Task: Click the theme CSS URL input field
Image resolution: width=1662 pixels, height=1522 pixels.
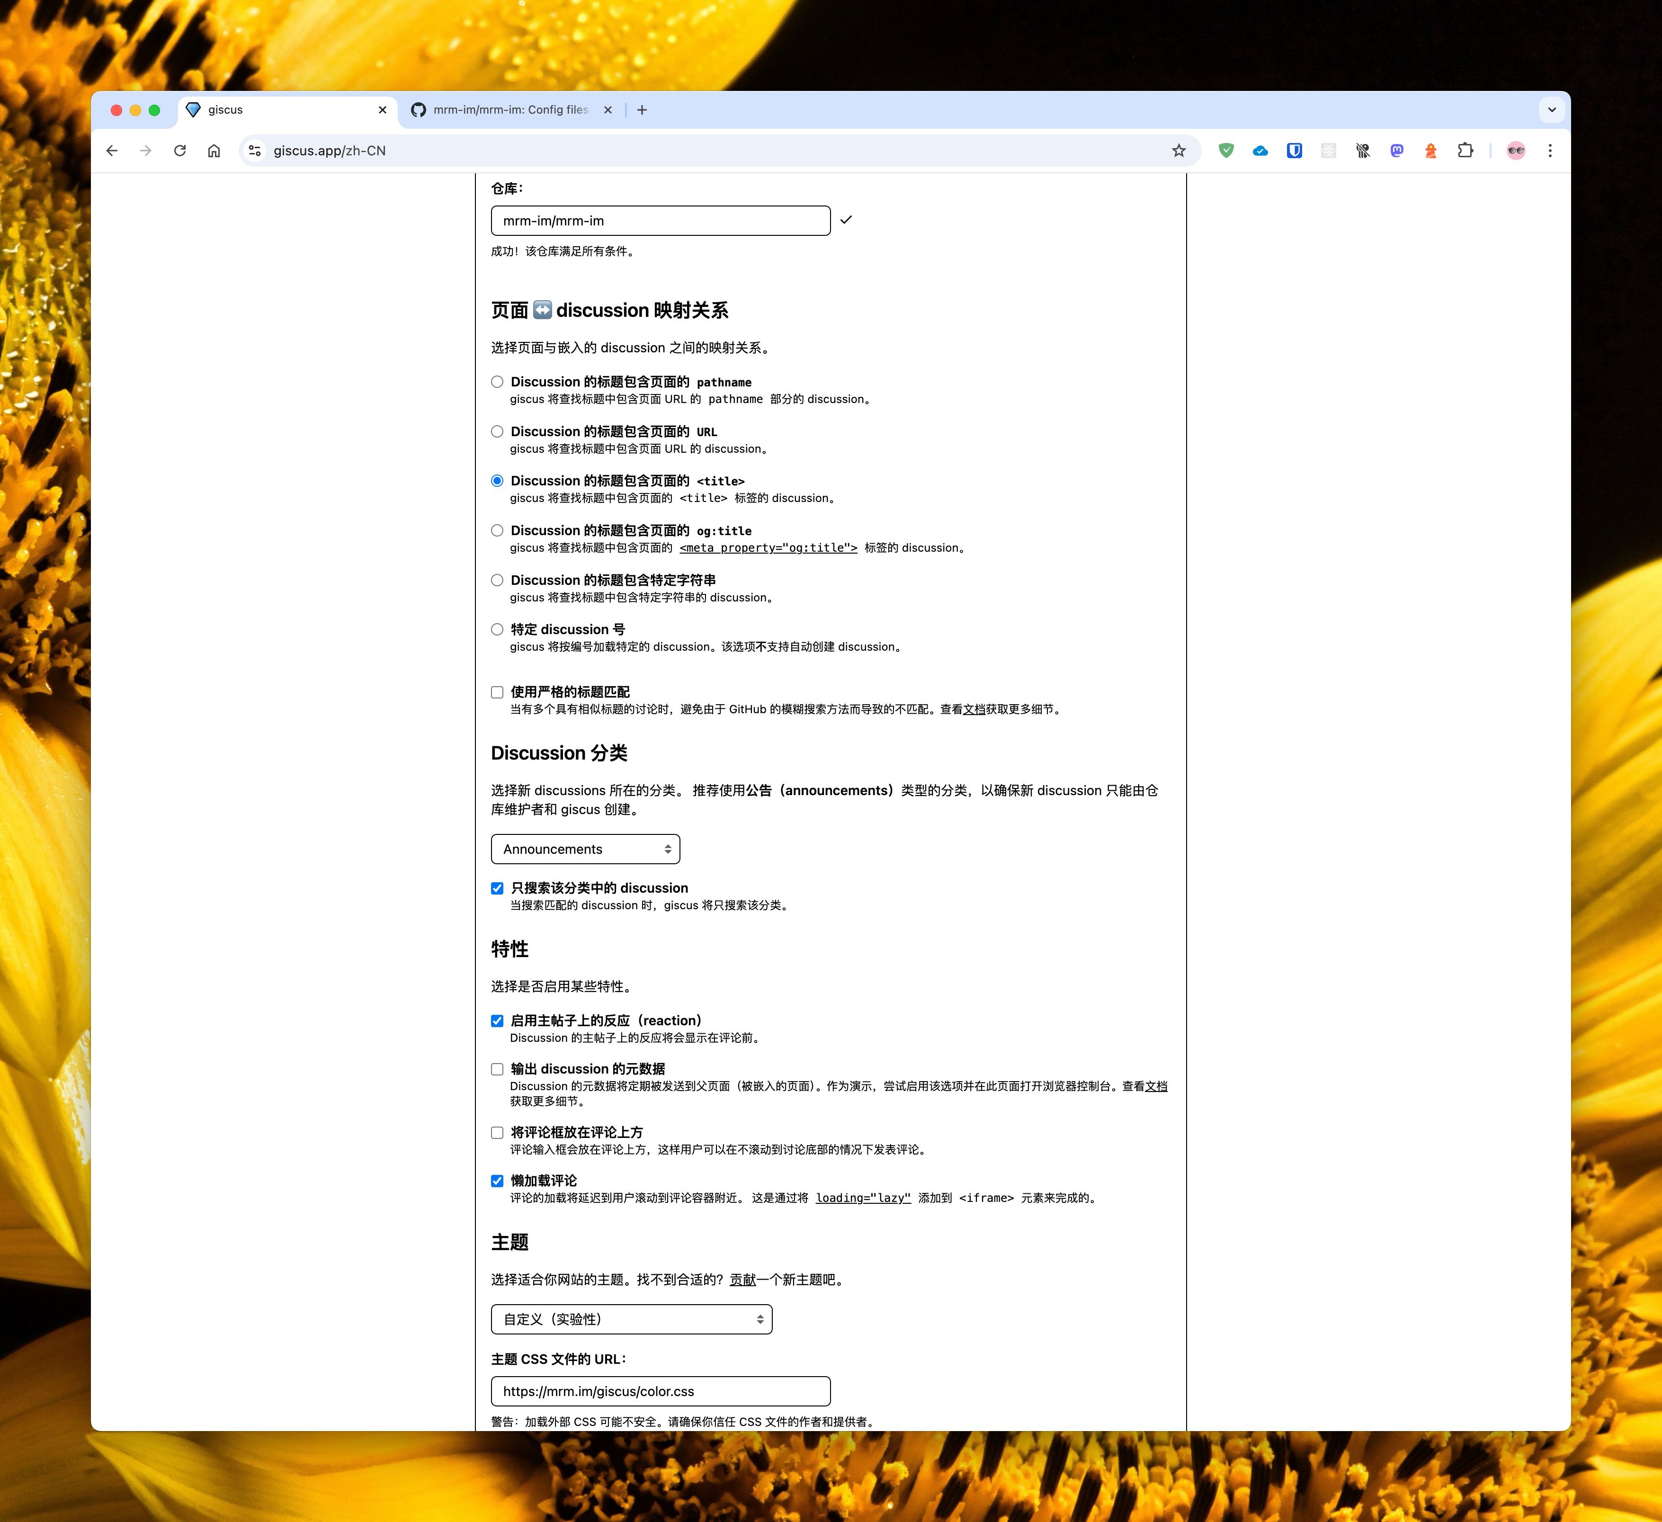Action: point(661,1392)
